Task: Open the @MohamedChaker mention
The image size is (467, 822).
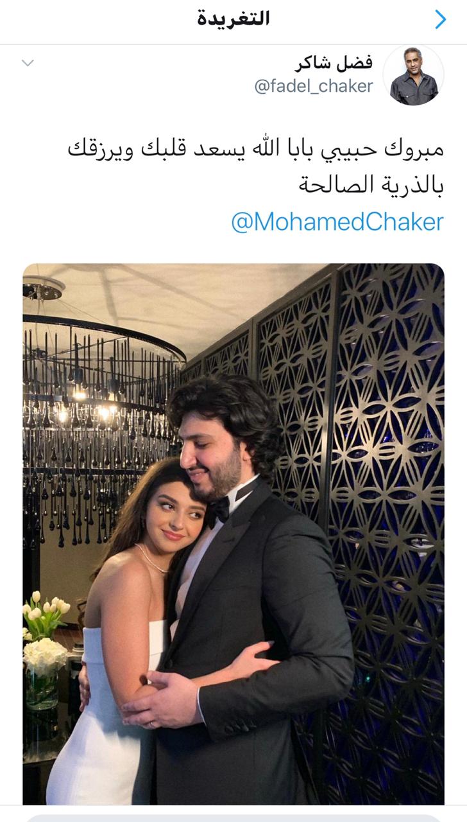Action: [337, 222]
